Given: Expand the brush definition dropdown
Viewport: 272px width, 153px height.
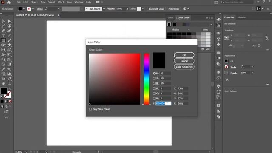Looking at the screenshot, I should coord(104,9).
